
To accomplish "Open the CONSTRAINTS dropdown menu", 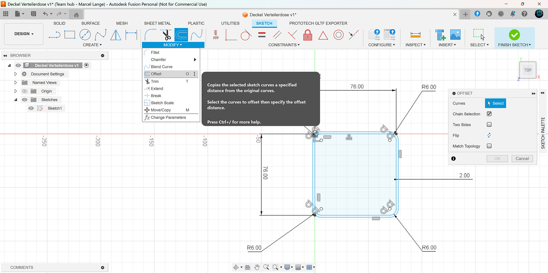I will pyautogui.click(x=284, y=45).
